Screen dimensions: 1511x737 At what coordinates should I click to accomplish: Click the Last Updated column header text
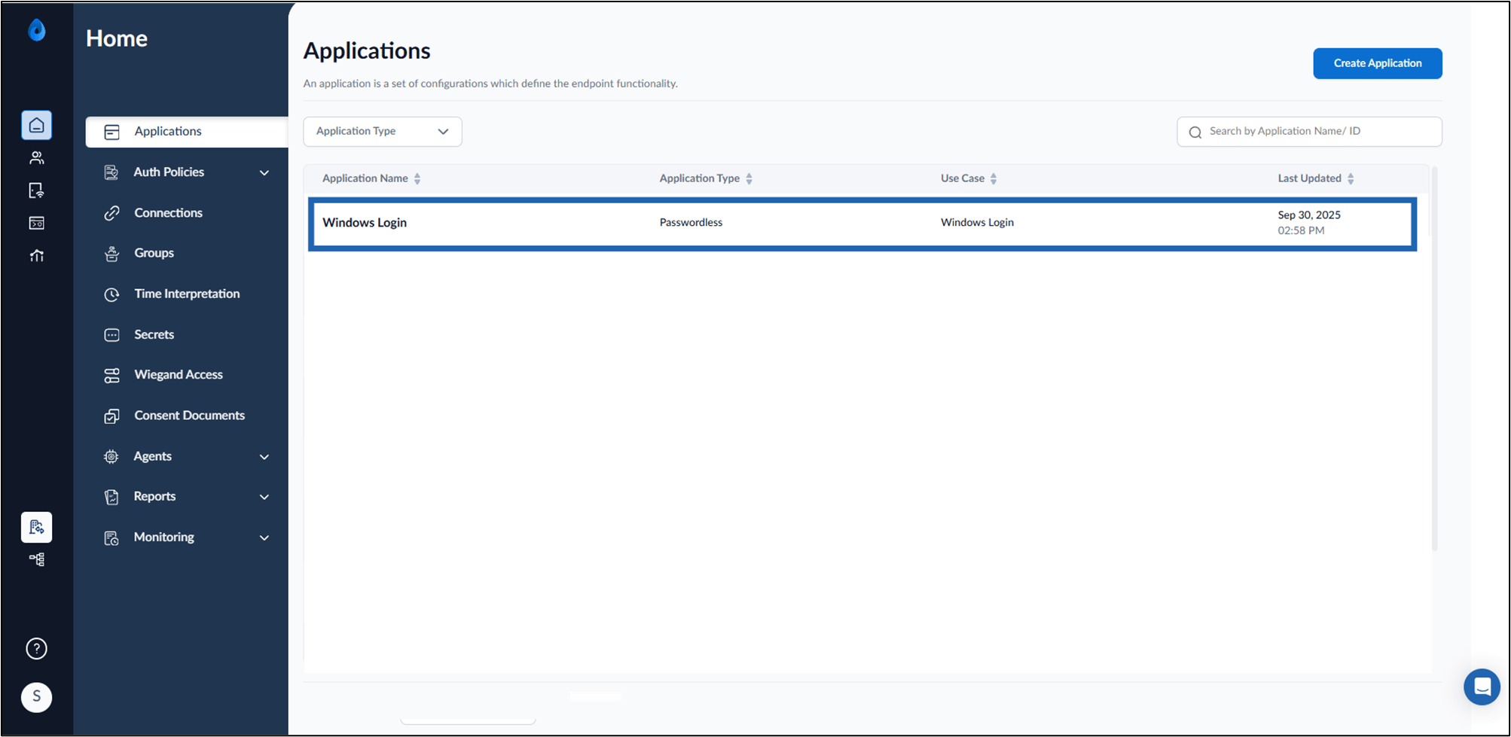(x=1309, y=178)
